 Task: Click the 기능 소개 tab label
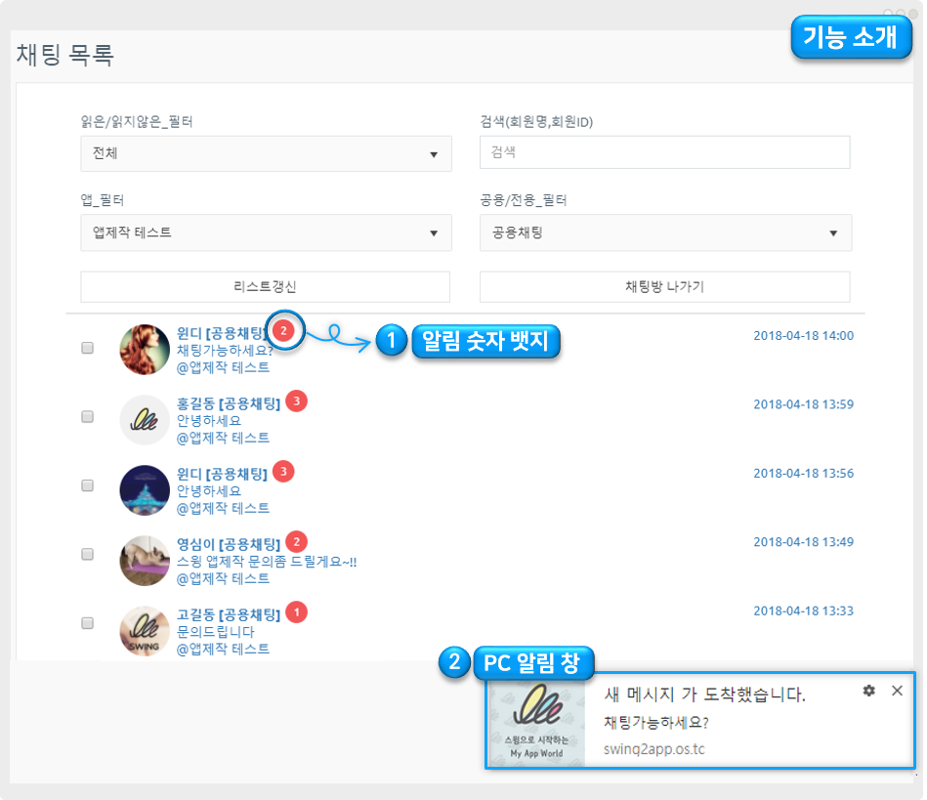click(x=850, y=38)
